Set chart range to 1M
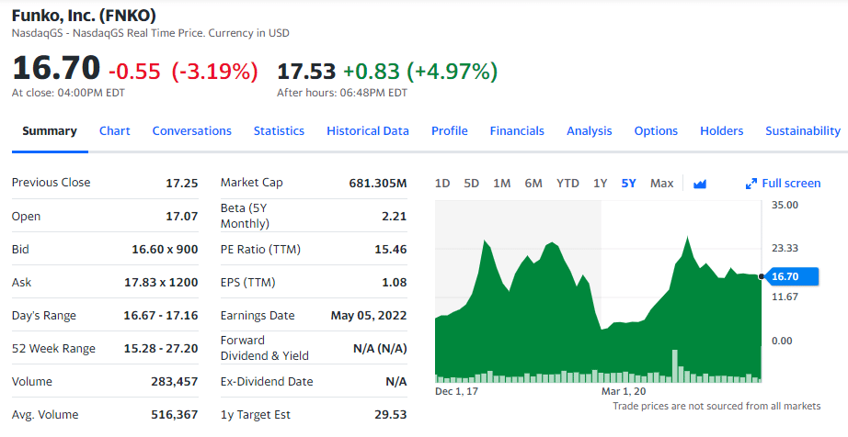This screenshot has height=437, width=848. coord(502,184)
